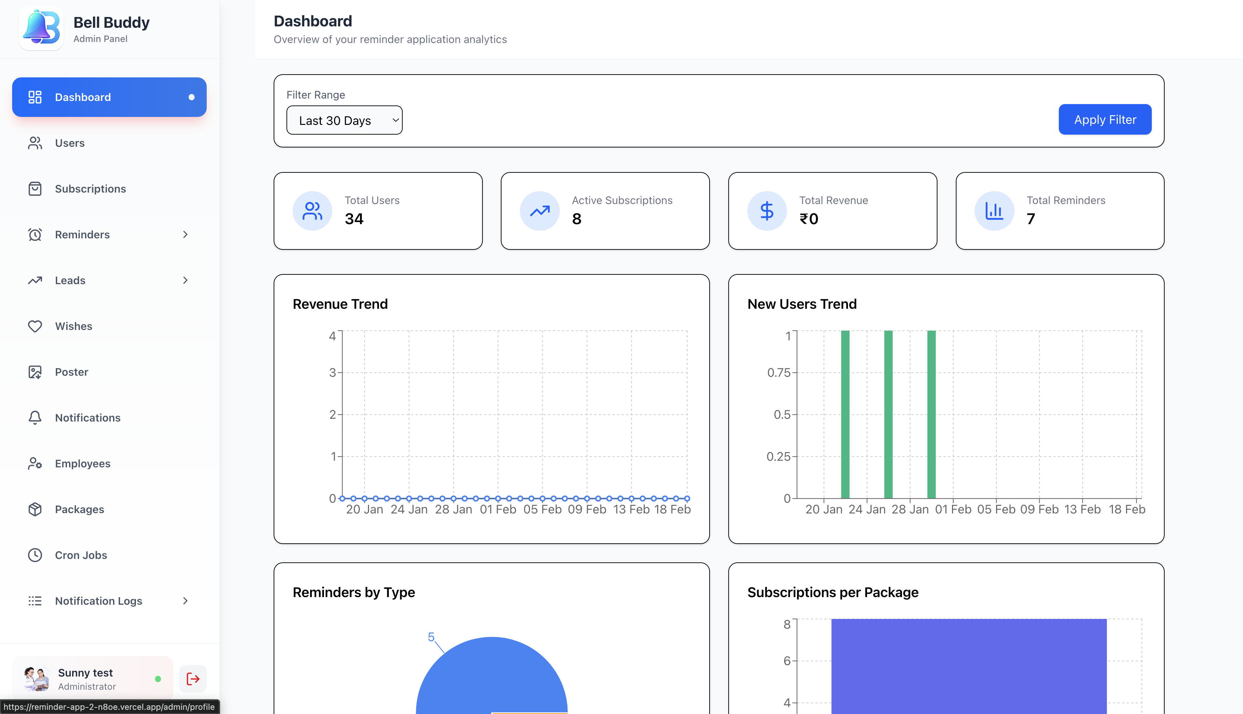This screenshot has height=714, width=1243.
Task: Switch to the Dashboard menu item
Action: 109,96
